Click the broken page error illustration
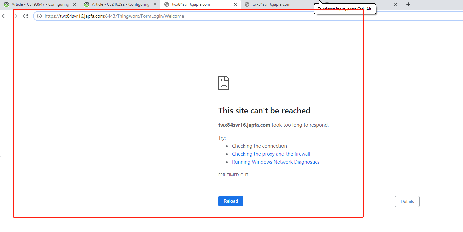 224,82
